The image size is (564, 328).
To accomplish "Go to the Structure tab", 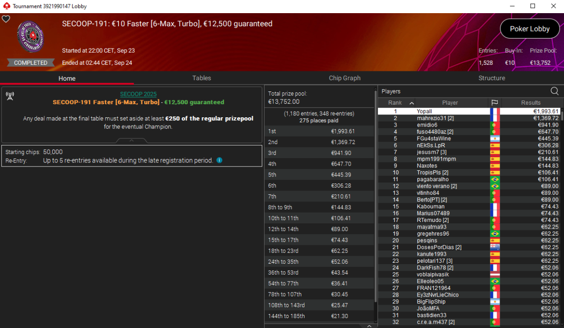I will [492, 78].
